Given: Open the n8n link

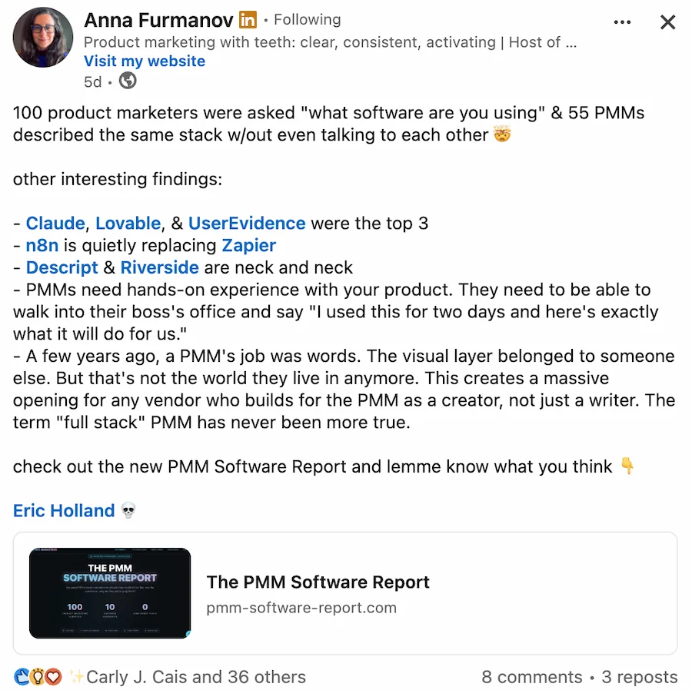Looking at the screenshot, I should tap(40, 245).
